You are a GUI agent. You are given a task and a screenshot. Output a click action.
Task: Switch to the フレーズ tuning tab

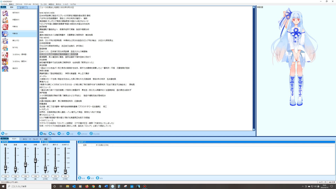[x=35, y=139]
